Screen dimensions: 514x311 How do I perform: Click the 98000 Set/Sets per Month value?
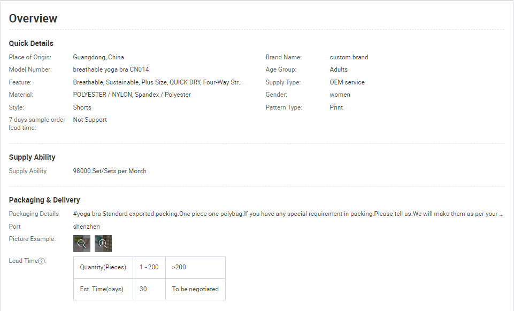point(110,171)
